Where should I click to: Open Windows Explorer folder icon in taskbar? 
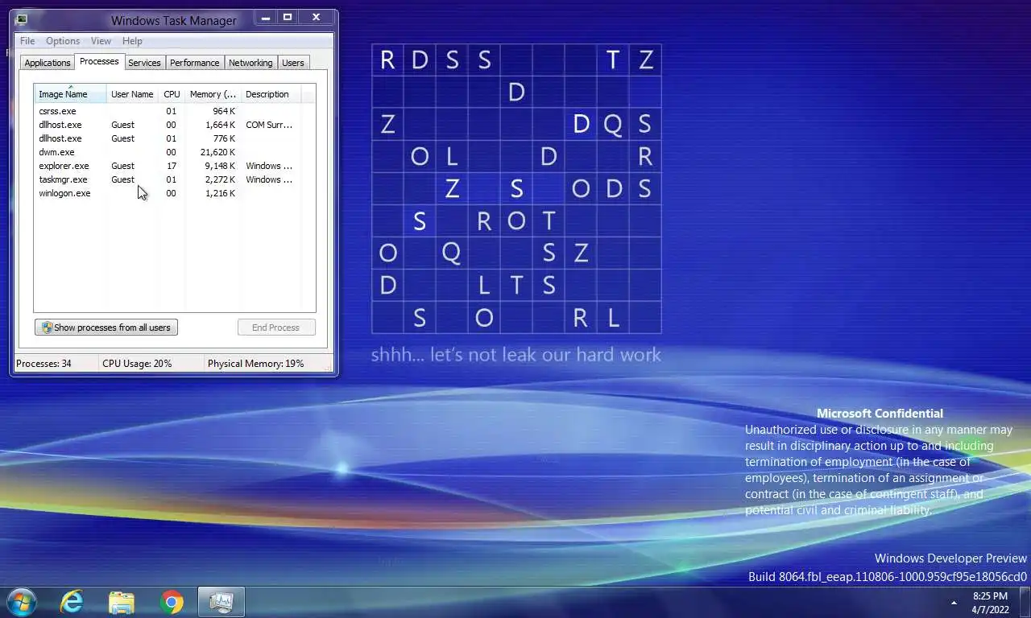point(122,602)
